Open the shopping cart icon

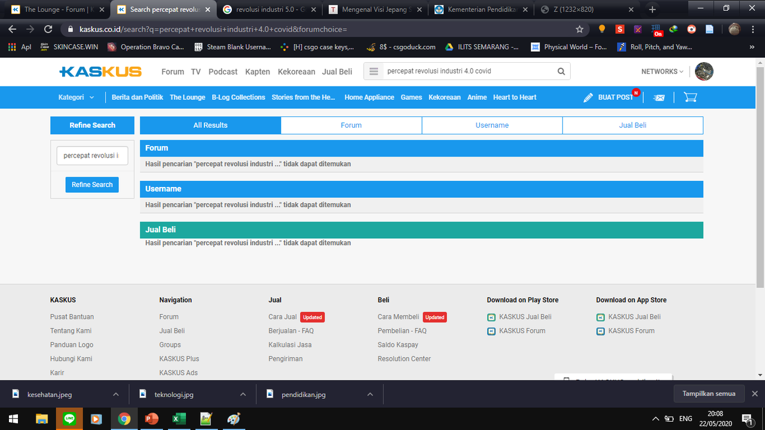click(x=690, y=97)
